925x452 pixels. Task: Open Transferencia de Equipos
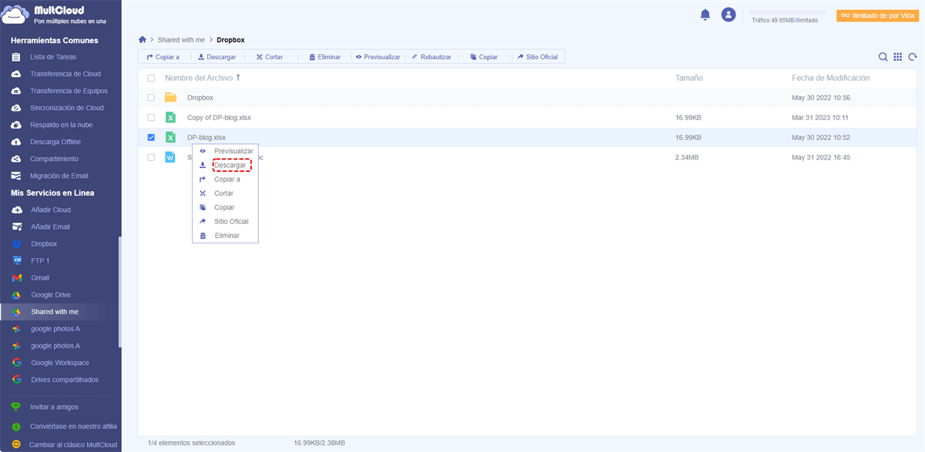click(x=69, y=91)
